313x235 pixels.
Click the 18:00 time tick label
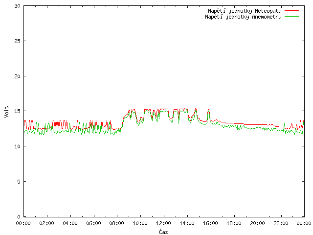pyautogui.click(x=234, y=223)
